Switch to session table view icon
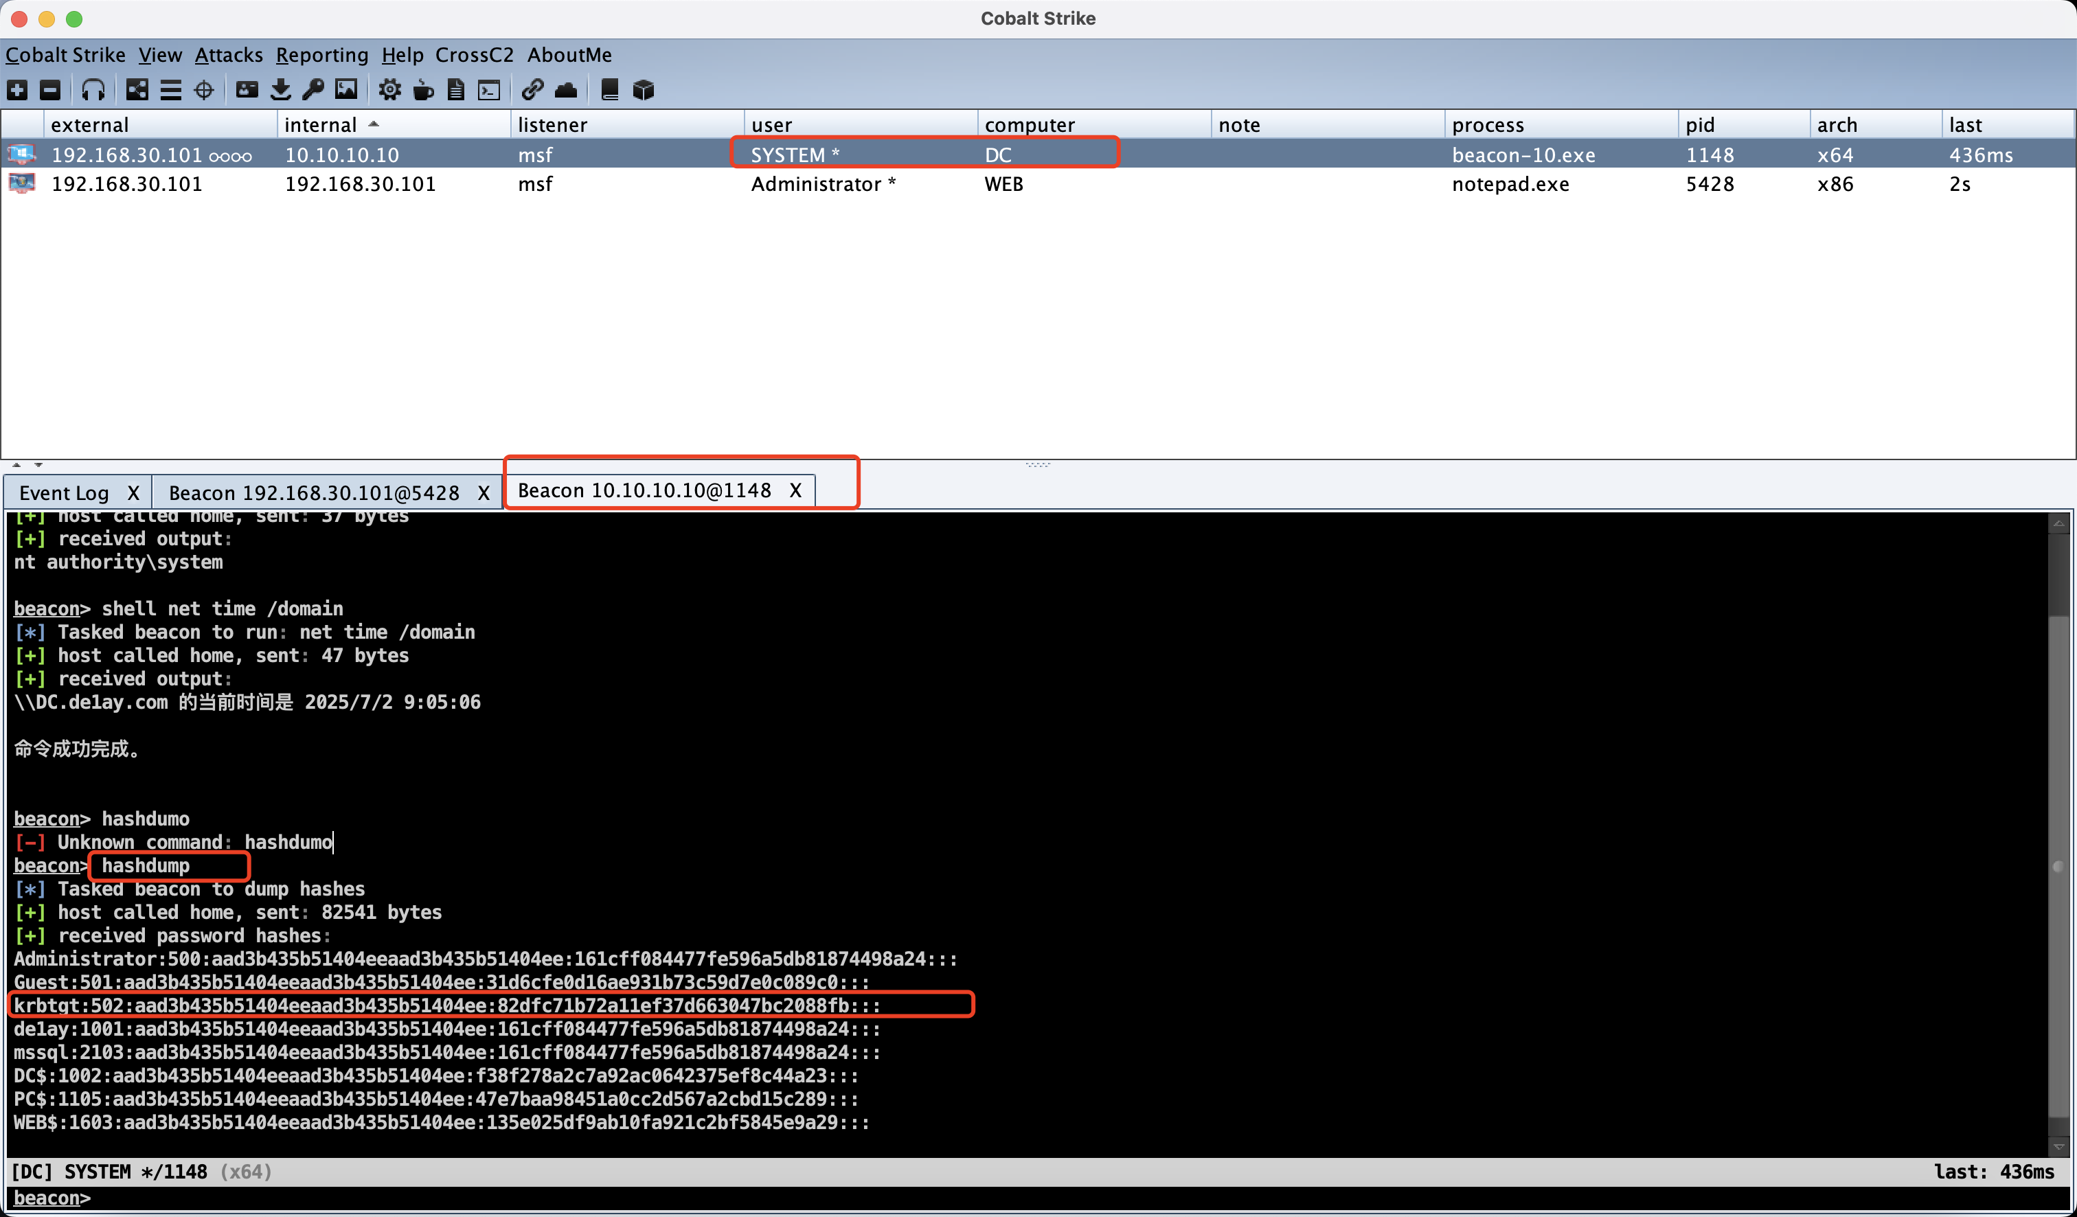The image size is (2077, 1217). 170,90
